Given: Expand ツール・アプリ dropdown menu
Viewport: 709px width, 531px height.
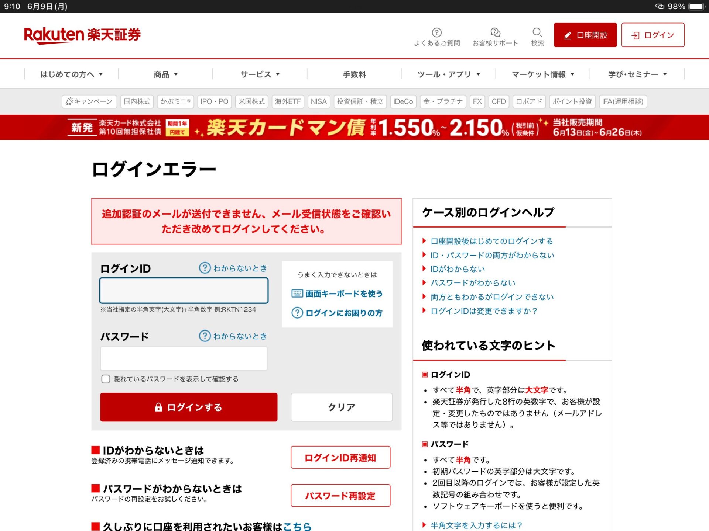Looking at the screenshot, I should [x=449, y=74].
